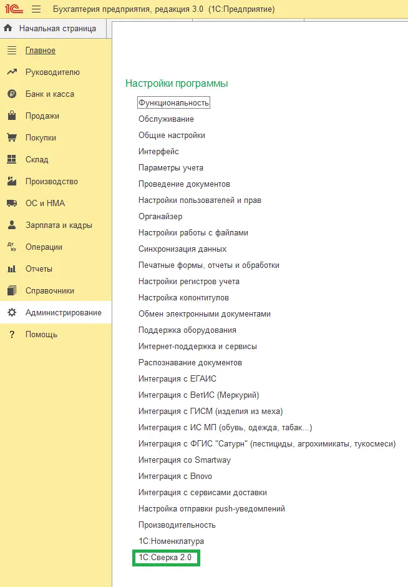Open the 1С:Сверка 2.0 link

click(165, 558)
